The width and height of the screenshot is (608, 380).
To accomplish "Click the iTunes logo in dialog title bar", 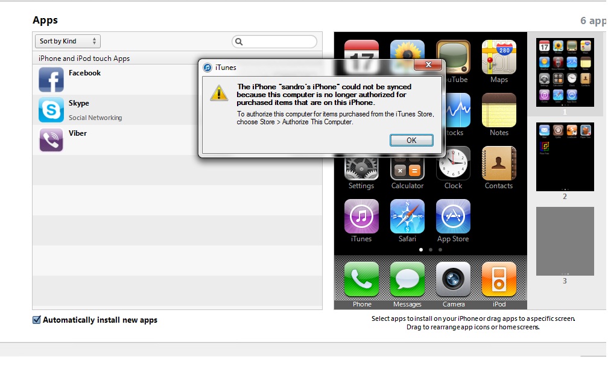I will tap(208, 68).
